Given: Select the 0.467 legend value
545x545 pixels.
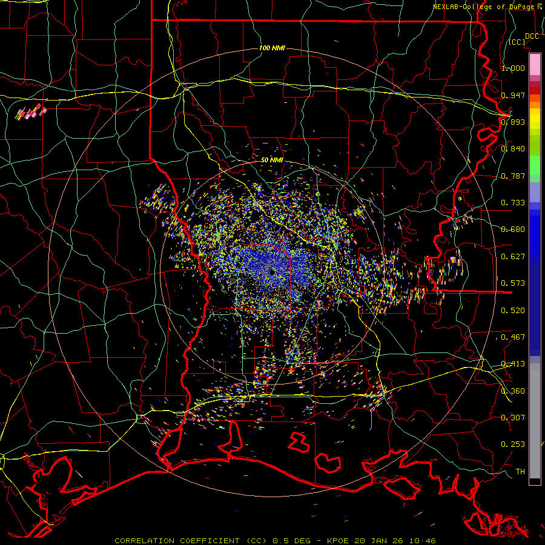Looking at the screenshot, I should click(x=513, y=337).
